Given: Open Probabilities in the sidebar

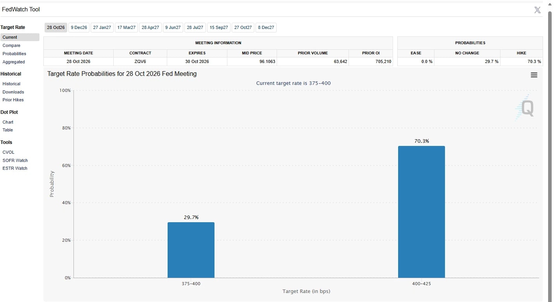Looking at the screenshot, I should click(x=14, y=54).
